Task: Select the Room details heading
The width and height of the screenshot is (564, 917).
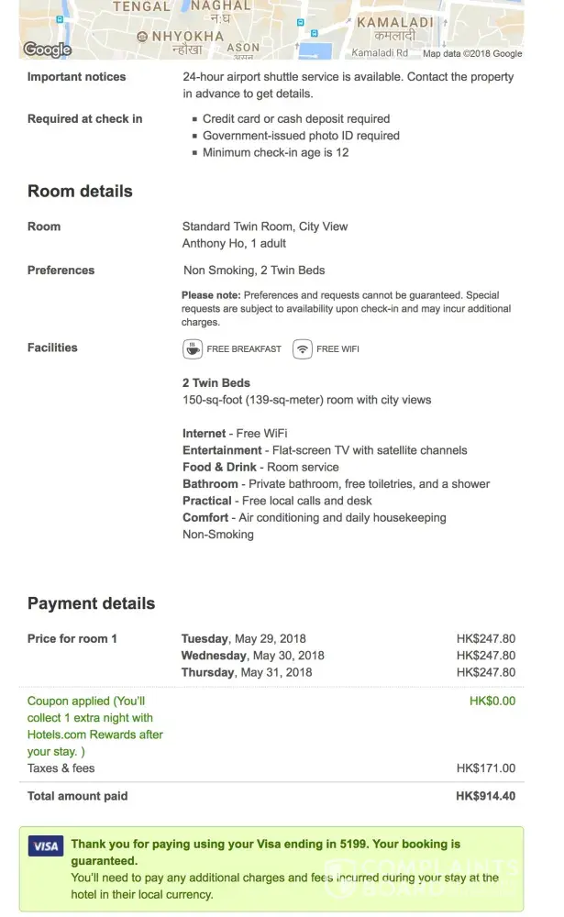Action: coord(80,192)
